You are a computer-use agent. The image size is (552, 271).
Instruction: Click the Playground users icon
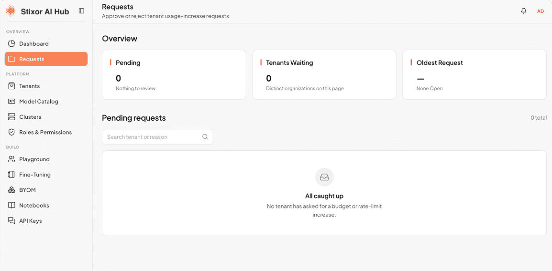[x=11, y=159]
